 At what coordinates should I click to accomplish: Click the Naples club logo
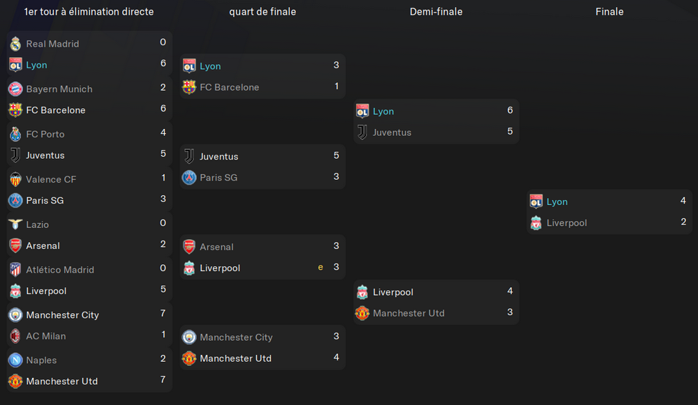click(x=15, y=360)
